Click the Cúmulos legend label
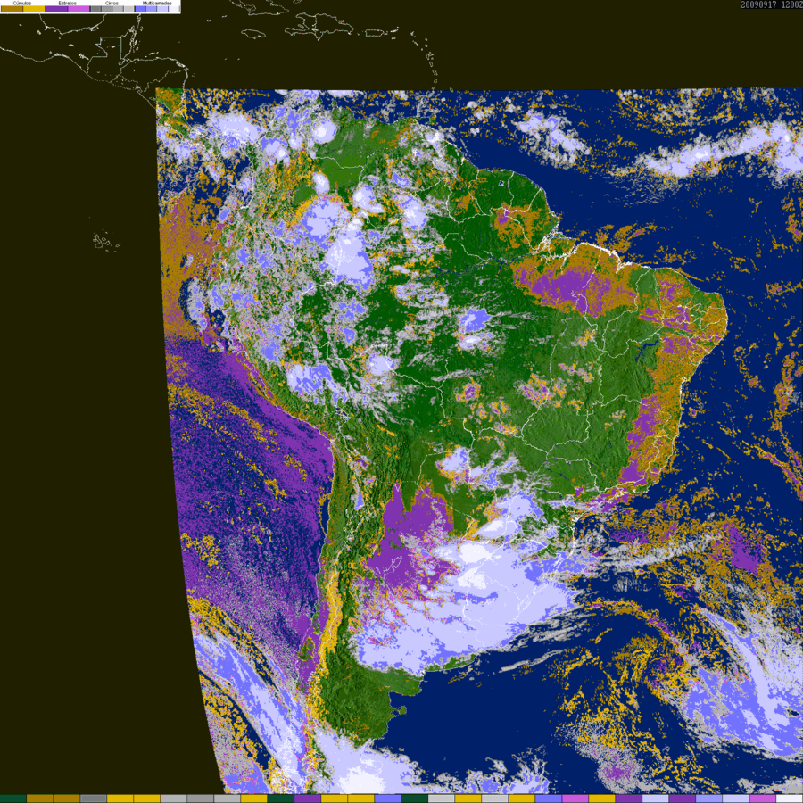The height and width of the screenshot is (803, 803). pos(22,4)
